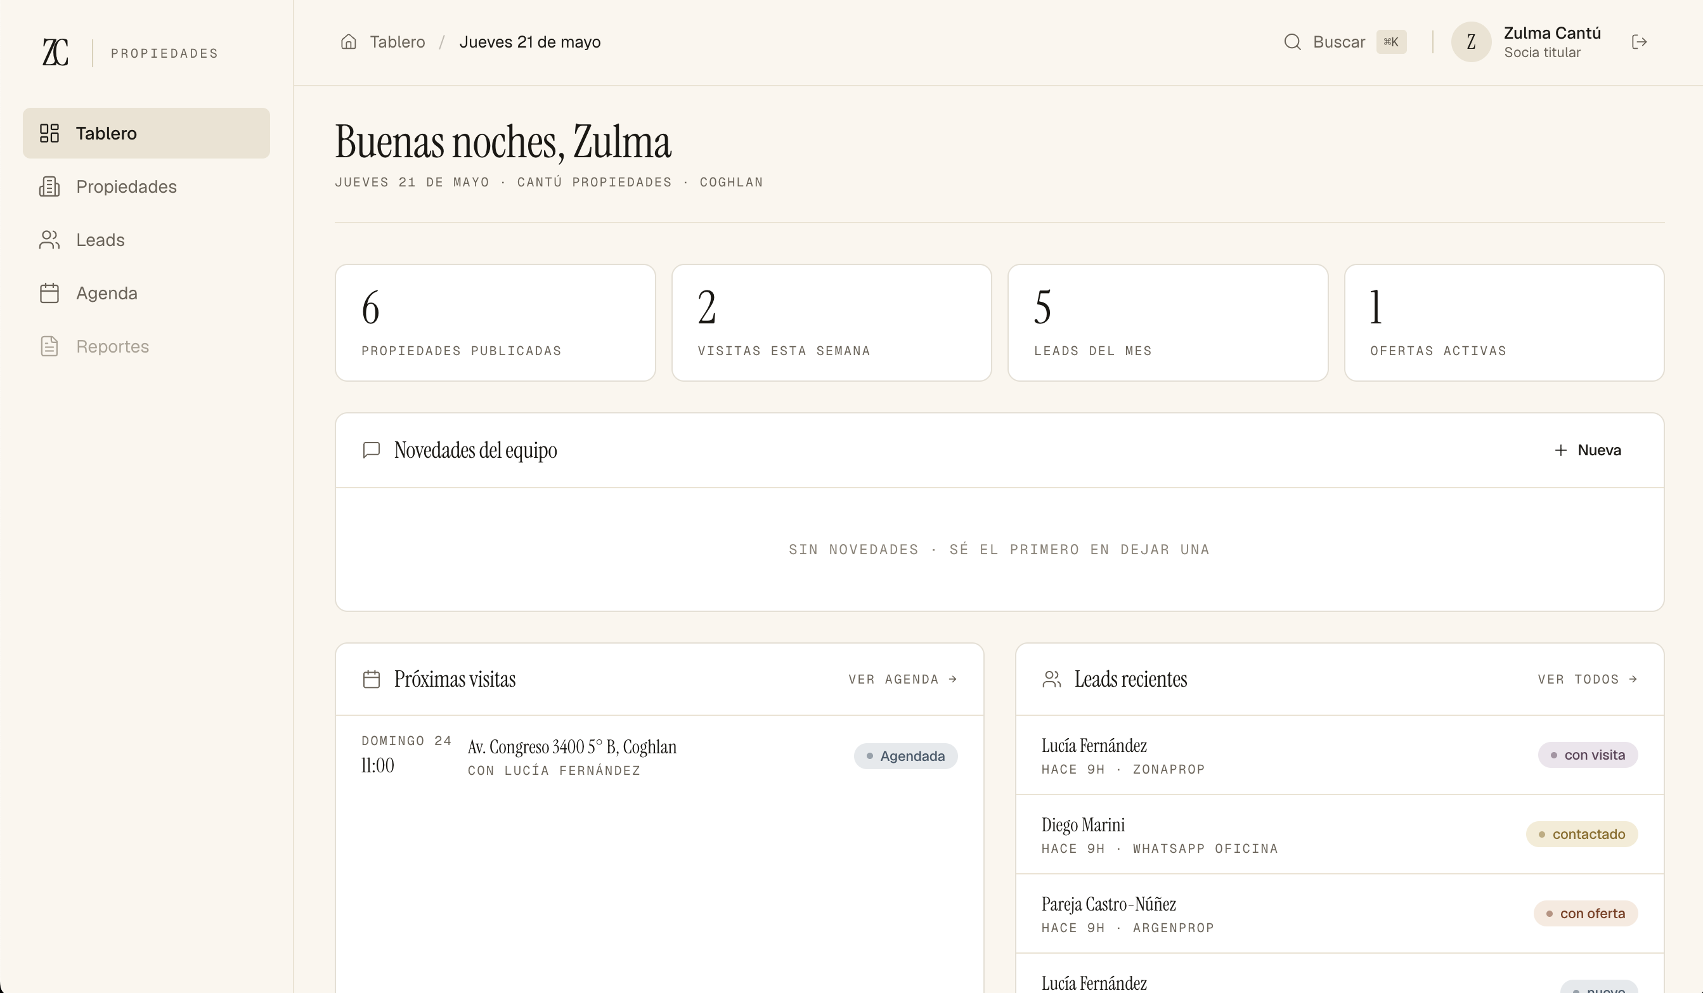Click the Leads people icon in sidebar

[x=49, y=240]
